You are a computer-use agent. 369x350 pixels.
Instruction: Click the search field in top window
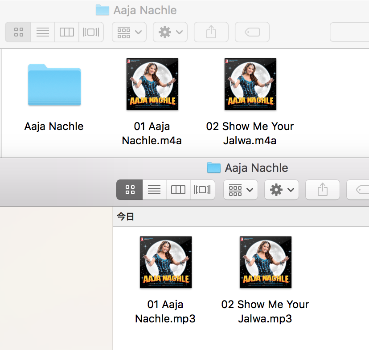coord(350,32)
